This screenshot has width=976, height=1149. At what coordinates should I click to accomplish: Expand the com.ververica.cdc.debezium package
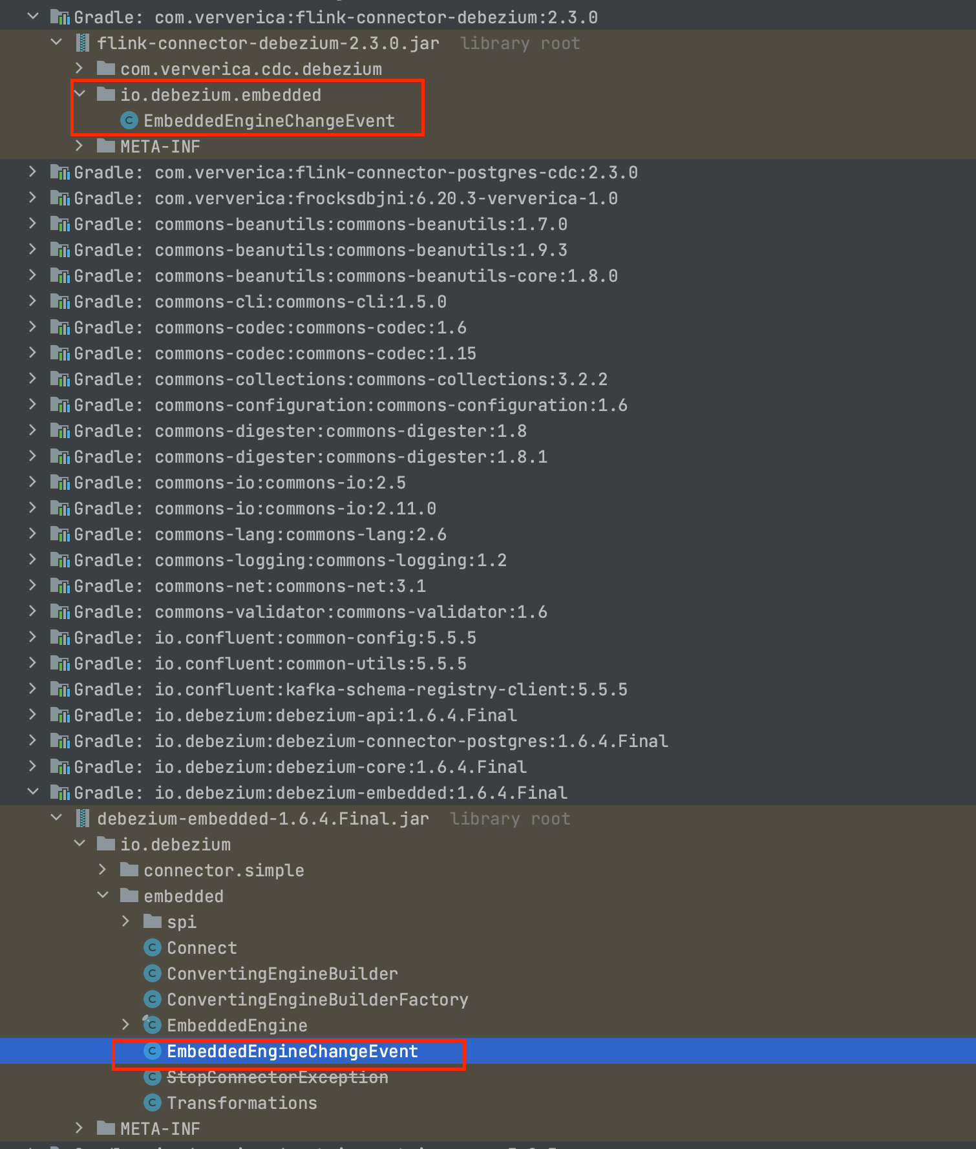click(x=80, y=69)
